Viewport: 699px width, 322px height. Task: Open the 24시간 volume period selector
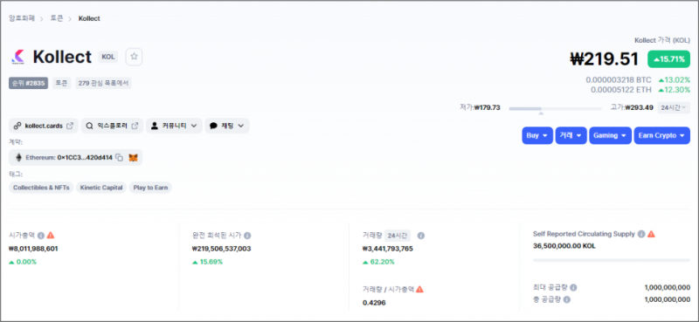click(x=398, y=235)
